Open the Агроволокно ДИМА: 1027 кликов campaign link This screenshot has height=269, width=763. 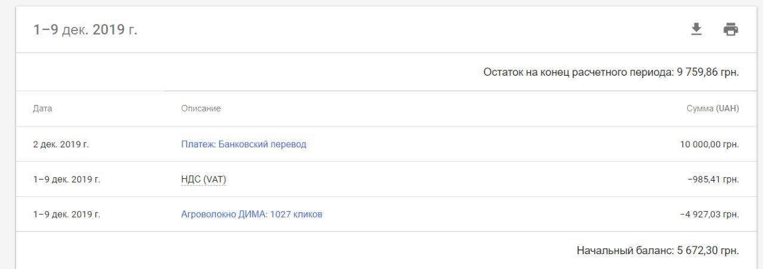click(x=252, y=214)
